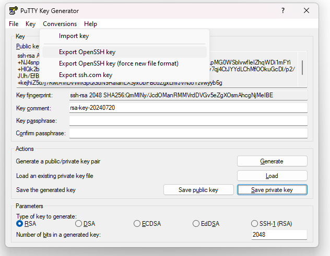Click the 'Key passphrase:' label
The height and width of the screenshot is (256, 330).
click(37, 121)
